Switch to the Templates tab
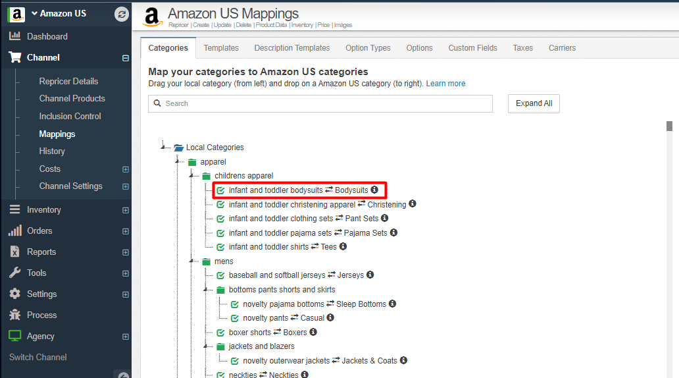Viewport: 679px width, 378px height. click(x=221, y=47)
